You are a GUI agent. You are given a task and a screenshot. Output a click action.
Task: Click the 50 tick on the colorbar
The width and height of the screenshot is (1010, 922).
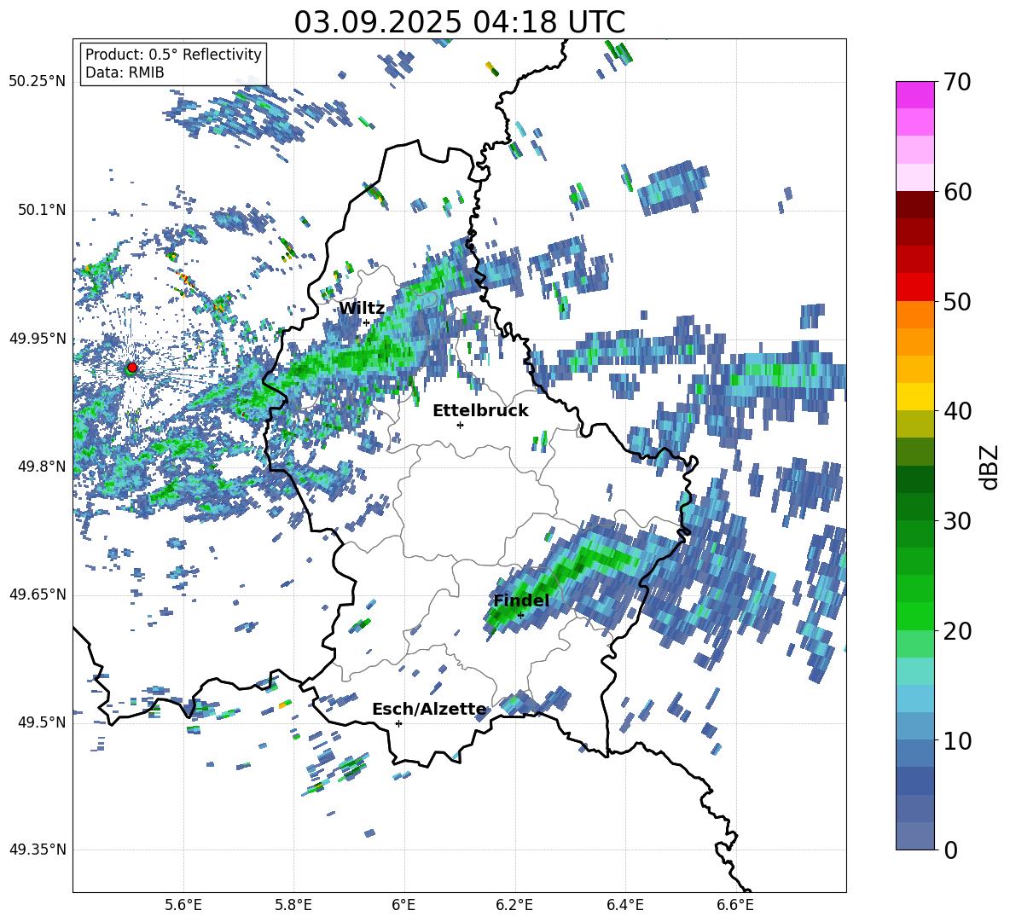[x=957, y=301]
